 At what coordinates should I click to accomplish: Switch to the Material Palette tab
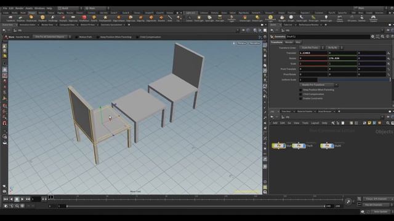coord(305,112)
